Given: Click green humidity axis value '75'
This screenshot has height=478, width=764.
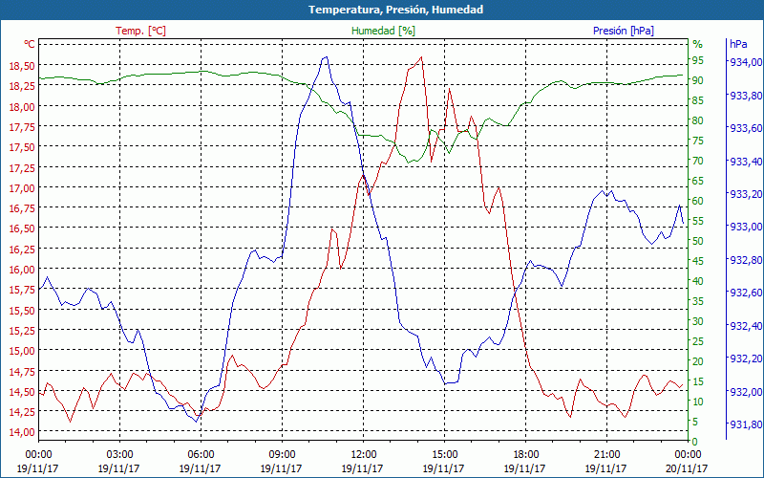Looking at the screenshot, I should click(698, 141).
